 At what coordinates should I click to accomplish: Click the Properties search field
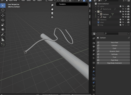click(x=111, y=34)
